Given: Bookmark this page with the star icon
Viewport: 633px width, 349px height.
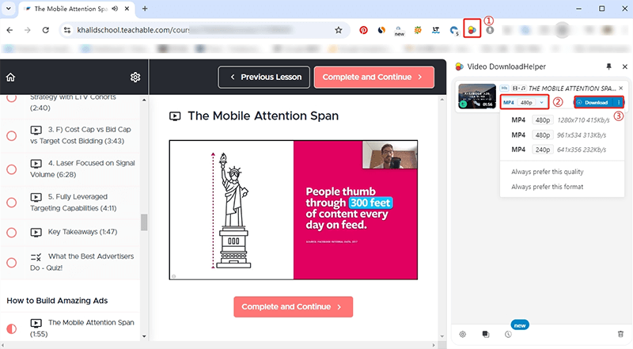Looking at the screenshot, I should click(339, 30).
